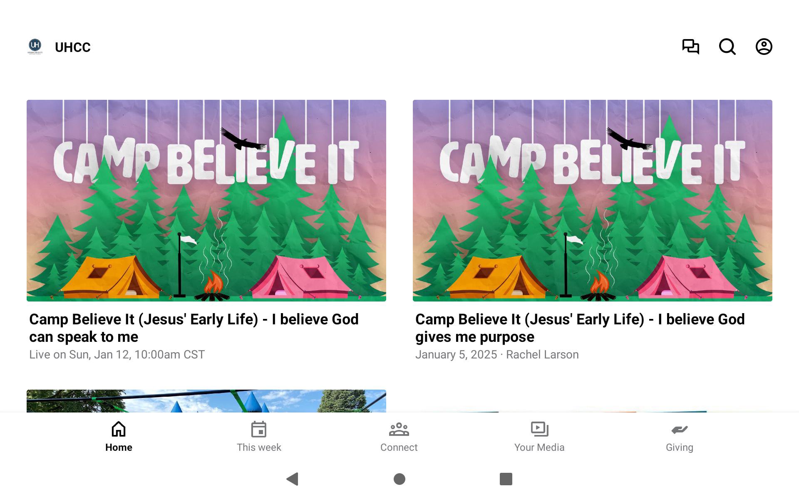Open the messages chat icon
This screenshot has width=799, height=499.
tap(690, 47)
